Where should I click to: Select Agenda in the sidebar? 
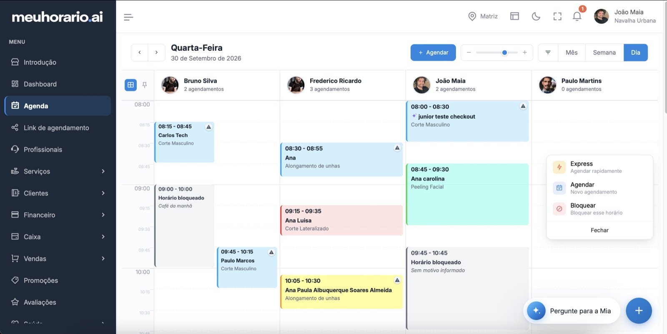[x=58, y=106]
